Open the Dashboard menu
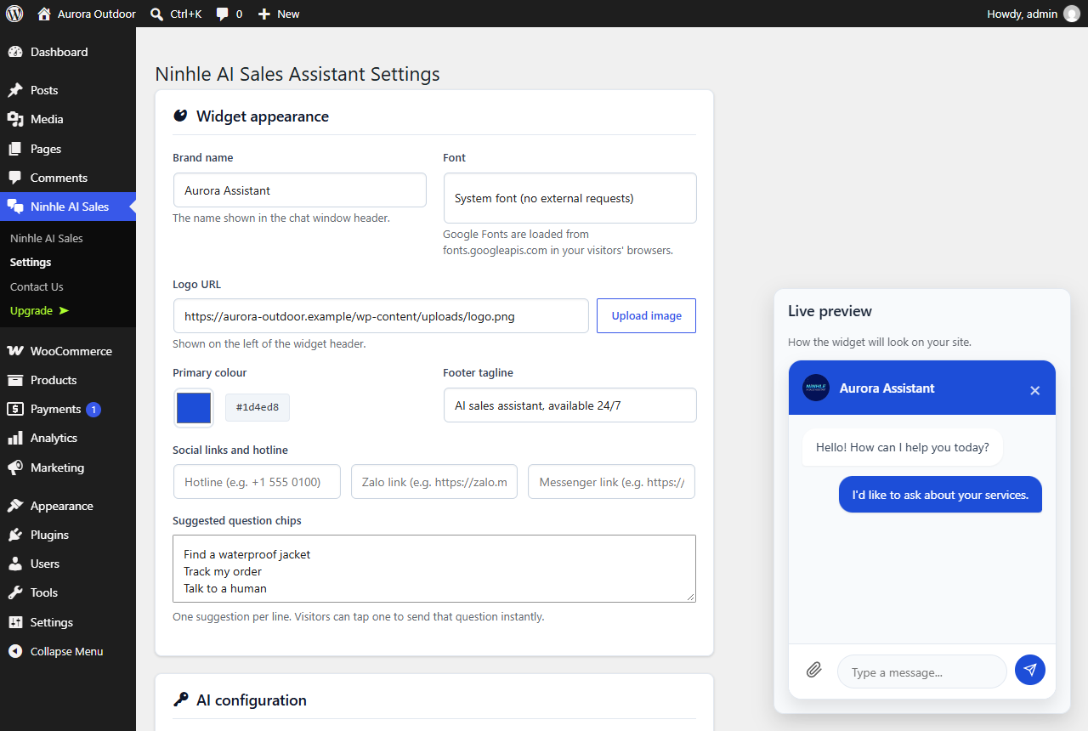Viewport: 1088px width, 731px height. [x=68, y=52]
